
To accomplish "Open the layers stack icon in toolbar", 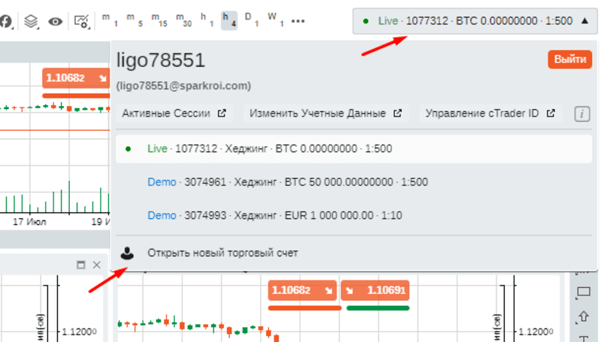I will coord(31,21).
